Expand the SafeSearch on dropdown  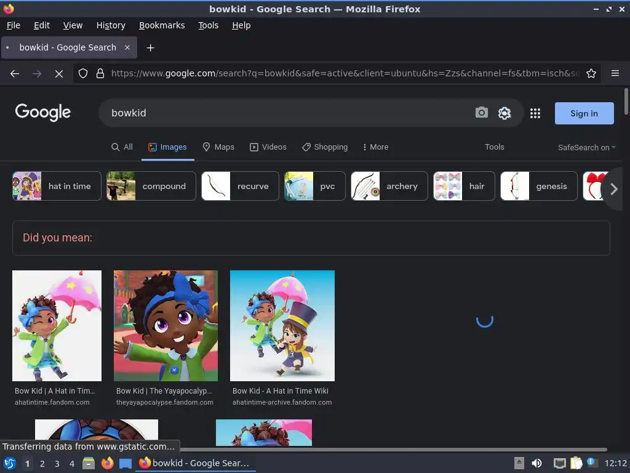point(586,148)
